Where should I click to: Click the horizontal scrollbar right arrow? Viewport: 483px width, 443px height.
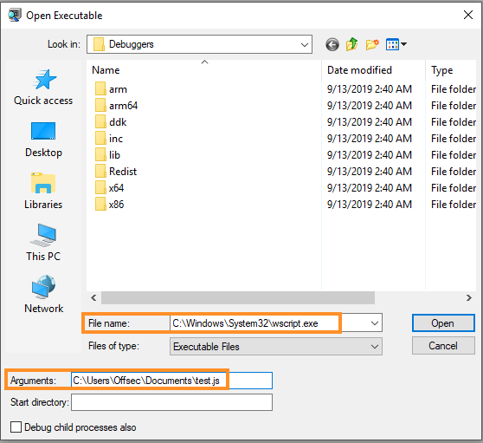coord(469,297)
